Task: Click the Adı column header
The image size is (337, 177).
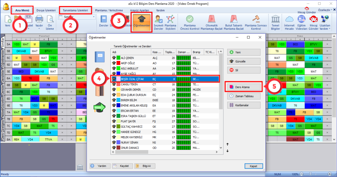Action: (x=131, y=52)
